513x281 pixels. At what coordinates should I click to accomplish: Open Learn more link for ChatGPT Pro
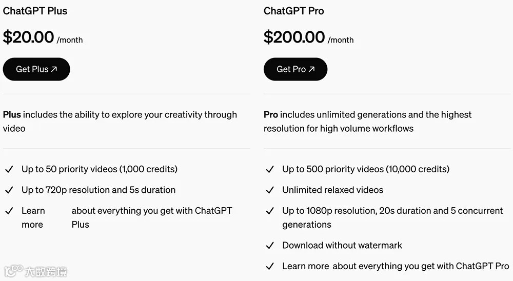coord(305,266)
